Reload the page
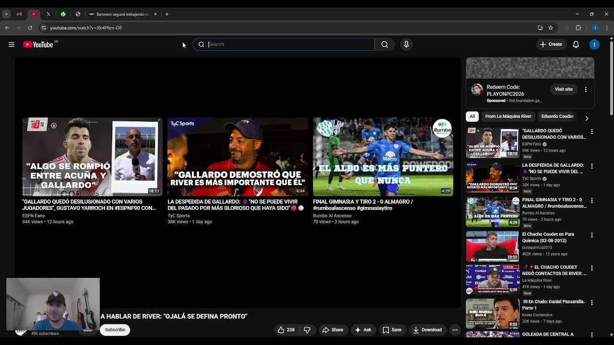The width and height of the screenshot is (614, 345). pos(30,28)
